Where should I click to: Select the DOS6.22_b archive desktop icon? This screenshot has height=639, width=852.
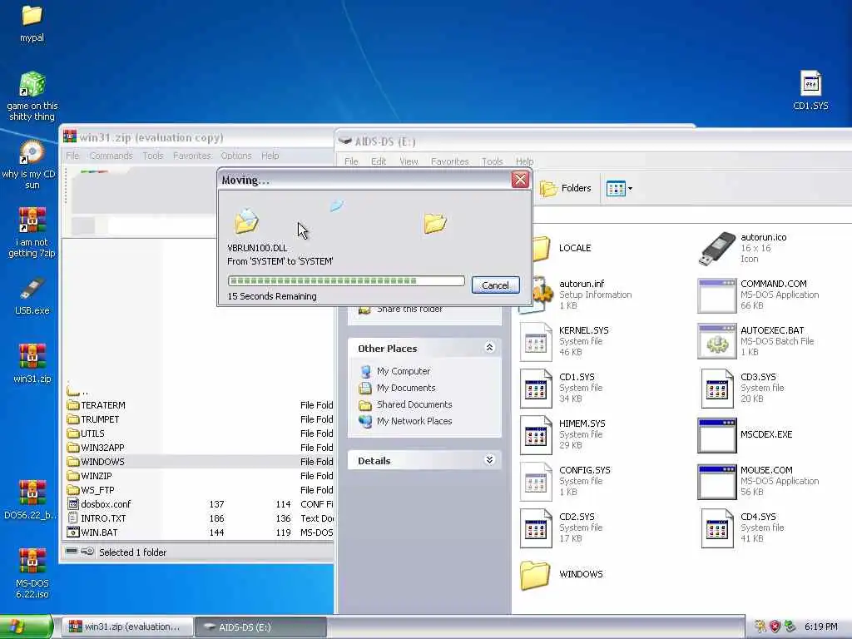pos(31,499)
